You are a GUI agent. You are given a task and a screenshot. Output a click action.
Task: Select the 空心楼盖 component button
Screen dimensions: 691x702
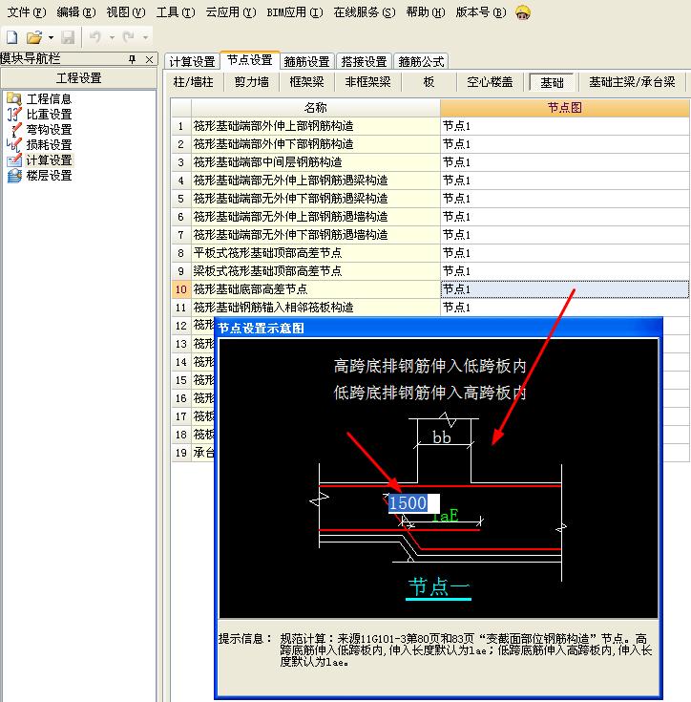490,82
